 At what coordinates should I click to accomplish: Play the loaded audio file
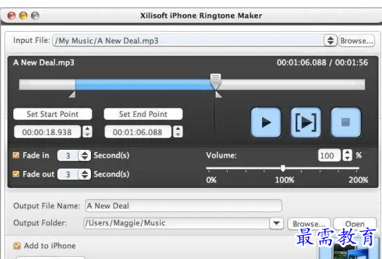[266, 122]
